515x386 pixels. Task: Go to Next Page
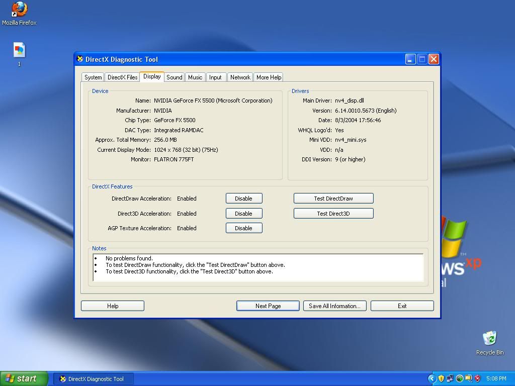pos(268,306)
